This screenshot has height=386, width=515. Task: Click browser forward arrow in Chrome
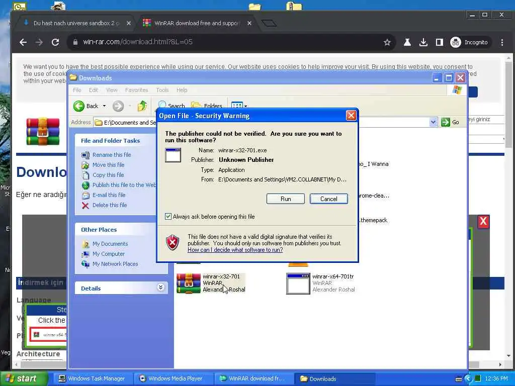(39, 42)
